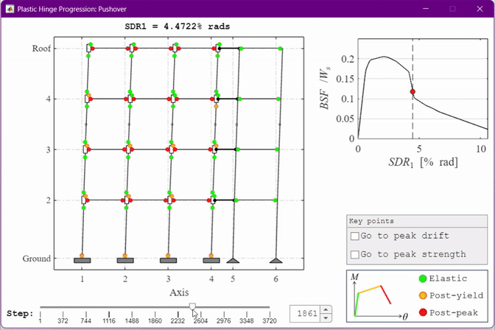
Task: Click the fixed support block at Axis 4
Action: pos(211,261)
